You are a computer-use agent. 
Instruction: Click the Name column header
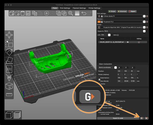(102, 39)
